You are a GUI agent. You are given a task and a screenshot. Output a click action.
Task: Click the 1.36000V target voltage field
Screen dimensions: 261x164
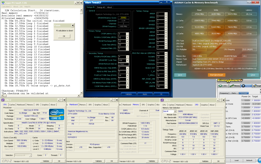[256, 100]
